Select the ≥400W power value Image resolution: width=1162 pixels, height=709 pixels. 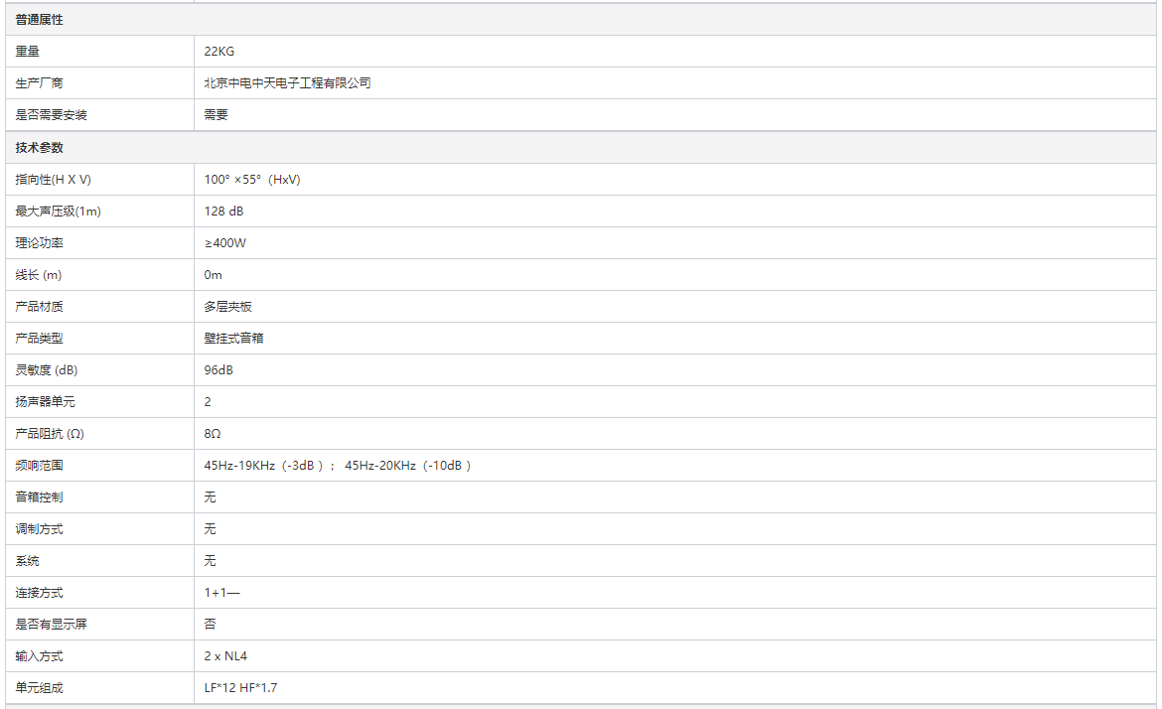(225, 243)
